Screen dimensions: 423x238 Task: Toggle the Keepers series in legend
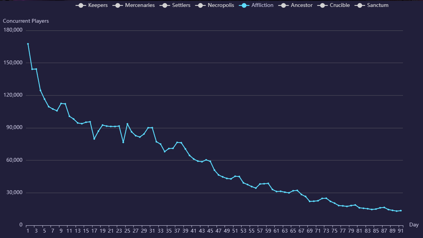[x=92, y=5]
